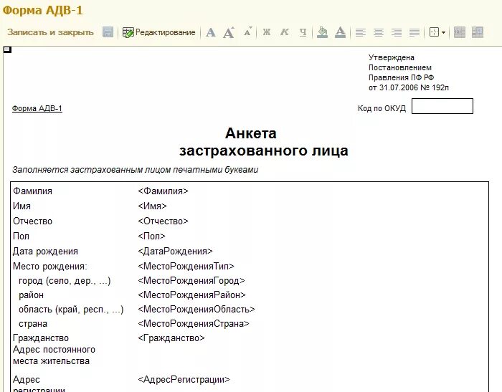Viewport: 502px width, 392px height.
Task: Select the '<МестоРожденияГород>' placeholder
Action: (191, 281)
